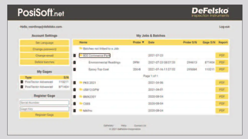This screenshot has width=248, height=139.
Task: Open PDF report for CX85
Action: coord(222,104)
